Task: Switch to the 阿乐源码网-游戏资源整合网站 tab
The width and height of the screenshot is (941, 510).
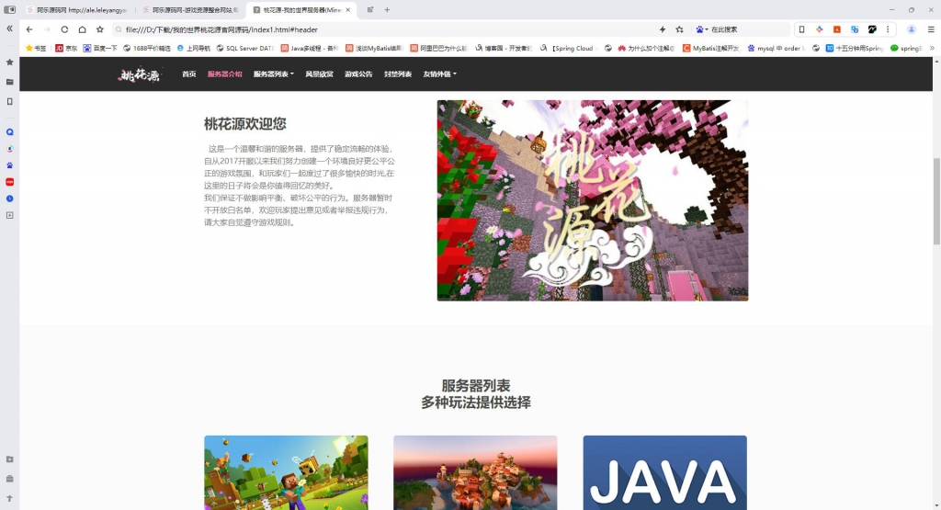Action: coord(191,10)
